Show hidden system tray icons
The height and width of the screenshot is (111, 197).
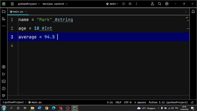pyautogui.click(x=159, y=108)
